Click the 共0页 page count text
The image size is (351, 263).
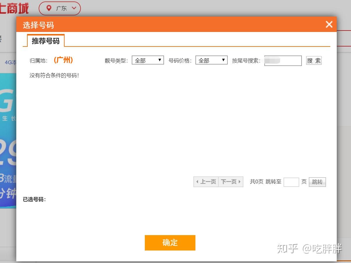pyautogui.click(x=256, y=182)
